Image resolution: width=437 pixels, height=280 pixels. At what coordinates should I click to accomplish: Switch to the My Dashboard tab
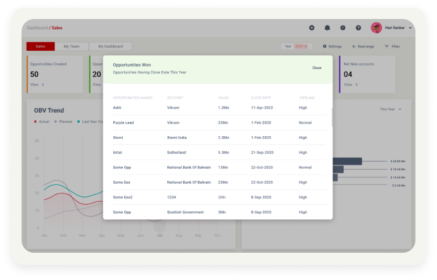(x=110, y=46)
